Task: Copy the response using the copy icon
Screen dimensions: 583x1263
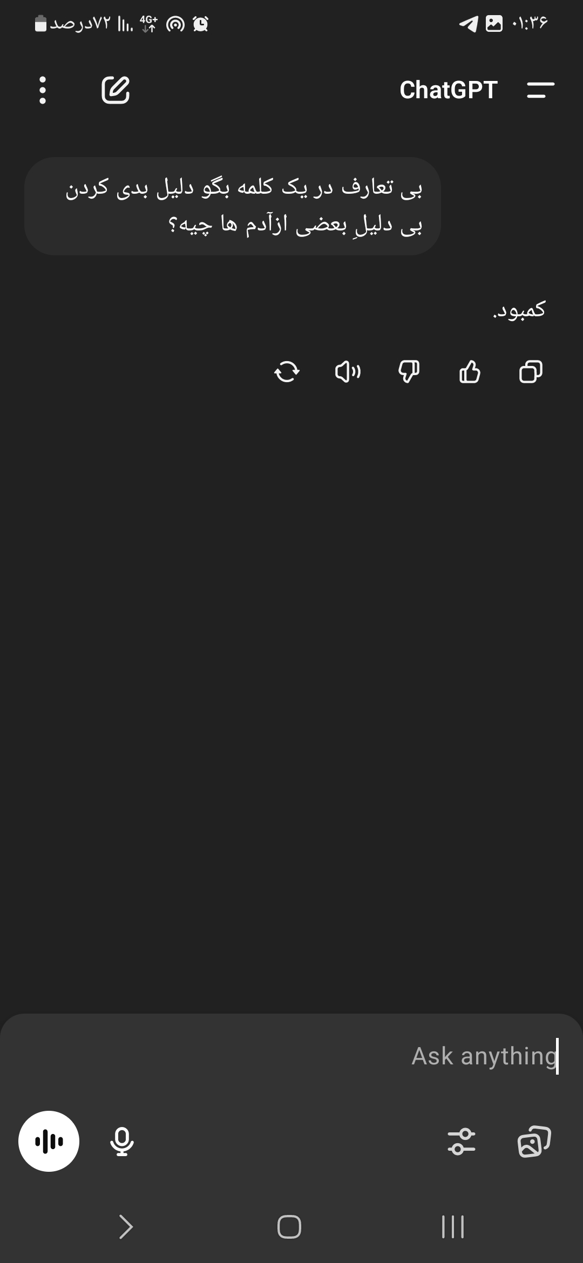Action: point(531,372)
